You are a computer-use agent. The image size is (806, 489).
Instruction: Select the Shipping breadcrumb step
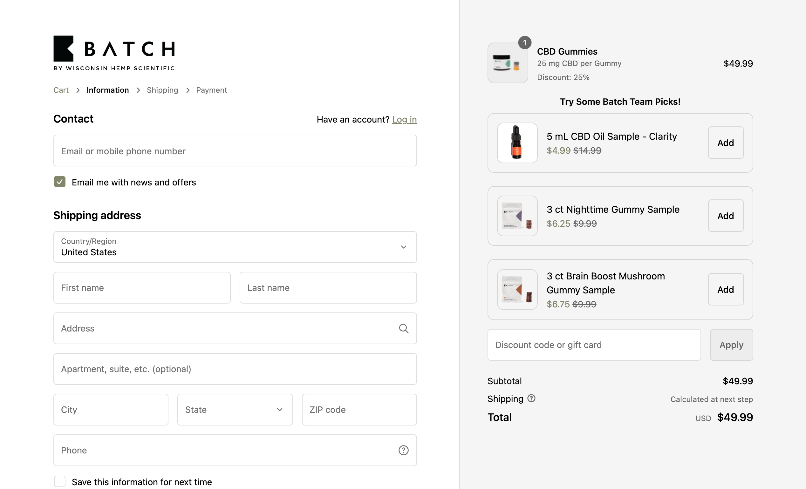pos(162,90)
